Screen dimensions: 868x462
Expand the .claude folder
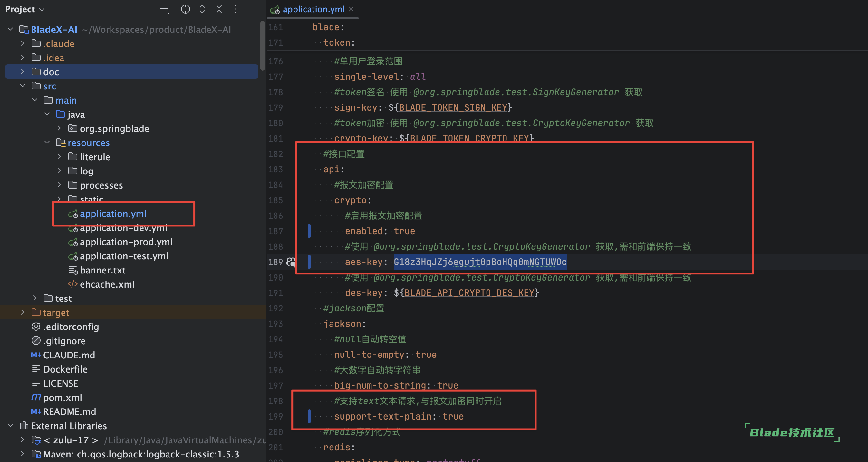[x=22, y=43]
